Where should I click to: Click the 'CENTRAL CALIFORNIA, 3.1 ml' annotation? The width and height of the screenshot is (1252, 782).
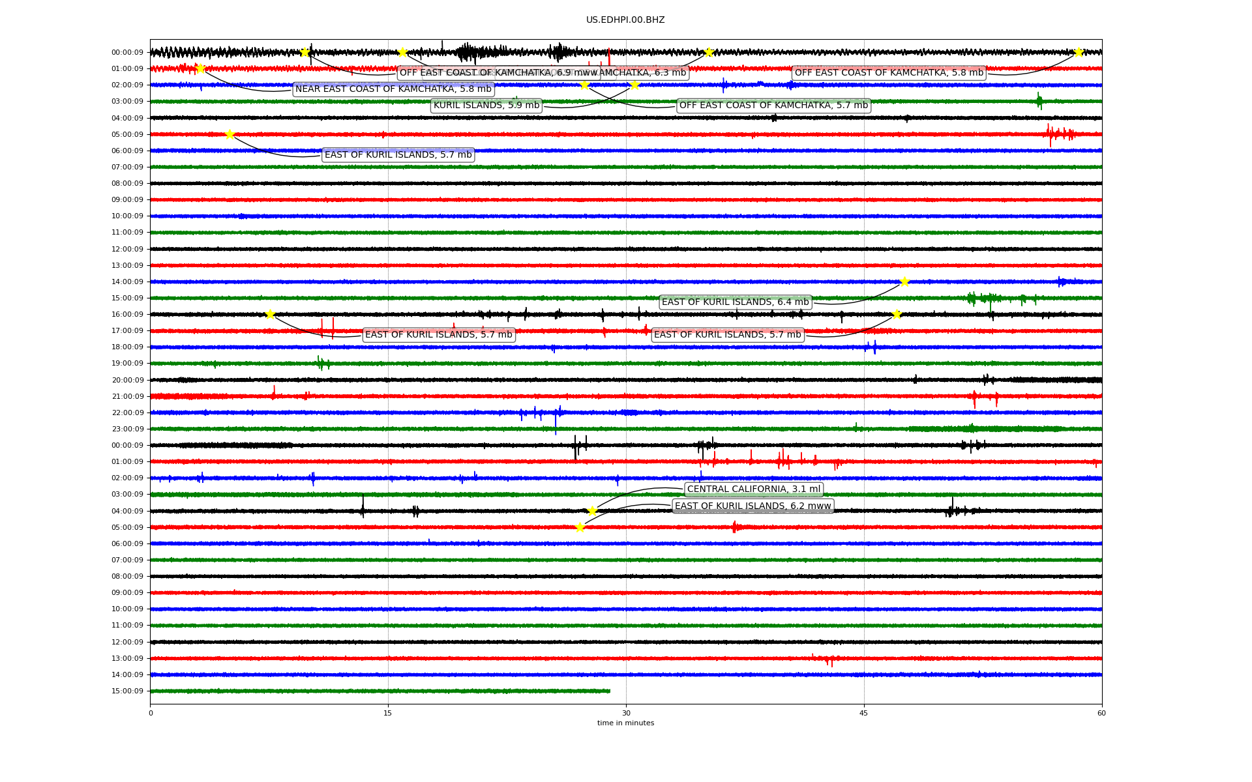(754, 489)
